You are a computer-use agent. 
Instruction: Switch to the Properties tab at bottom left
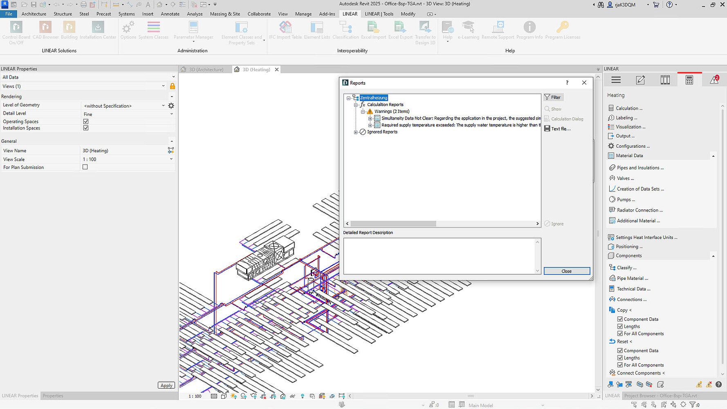[53, 396]
